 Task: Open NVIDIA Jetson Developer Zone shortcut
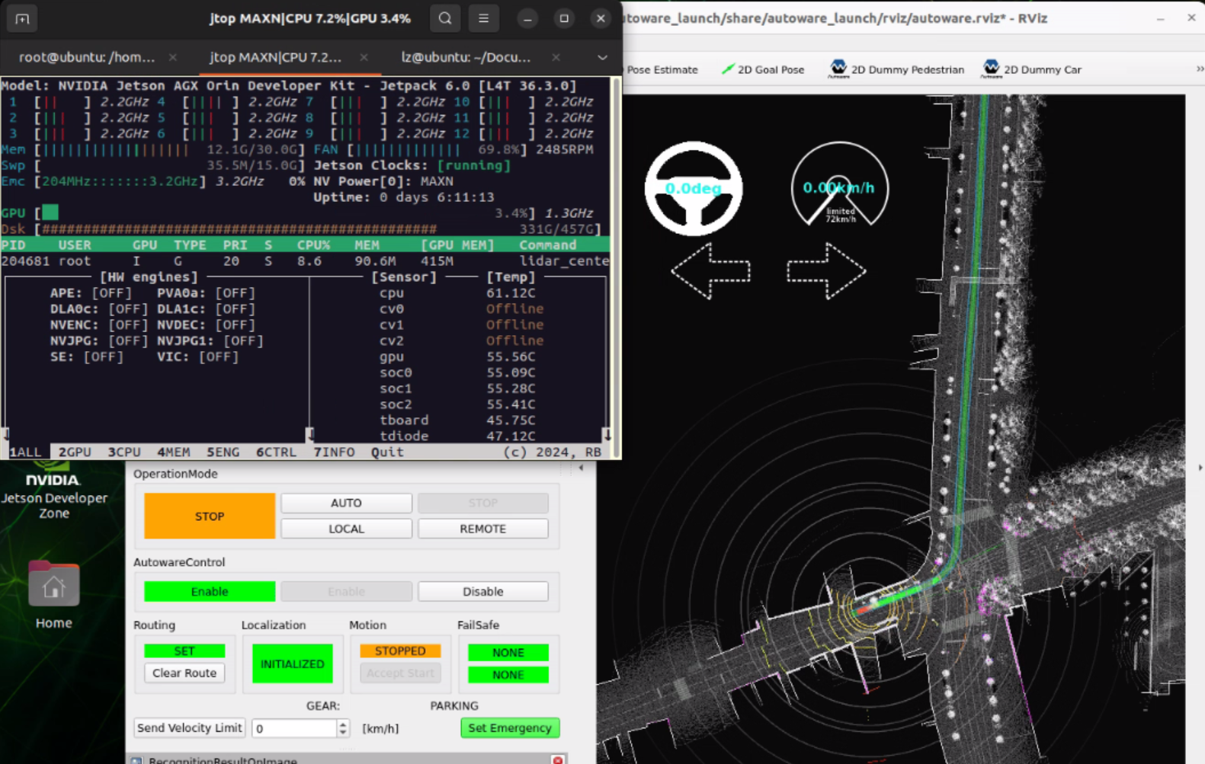[54, 490]
